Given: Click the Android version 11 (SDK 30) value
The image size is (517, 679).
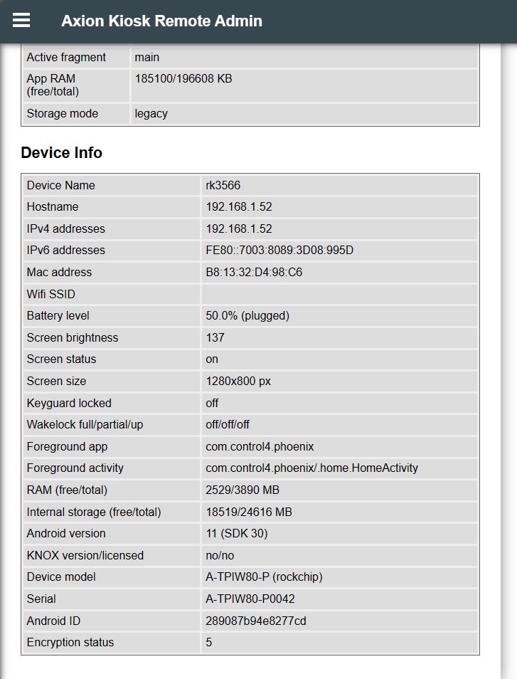Looking at the screenshot, I should [237, 534].
